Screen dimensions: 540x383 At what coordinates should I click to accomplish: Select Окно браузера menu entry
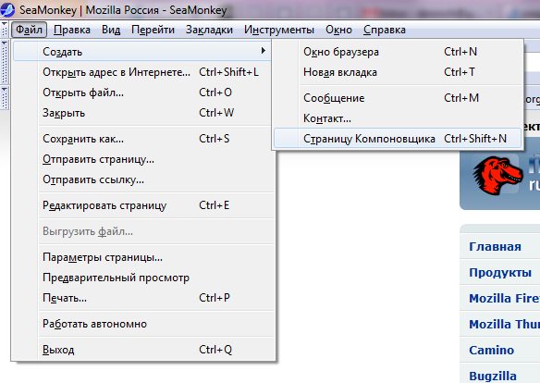point(398,52)
